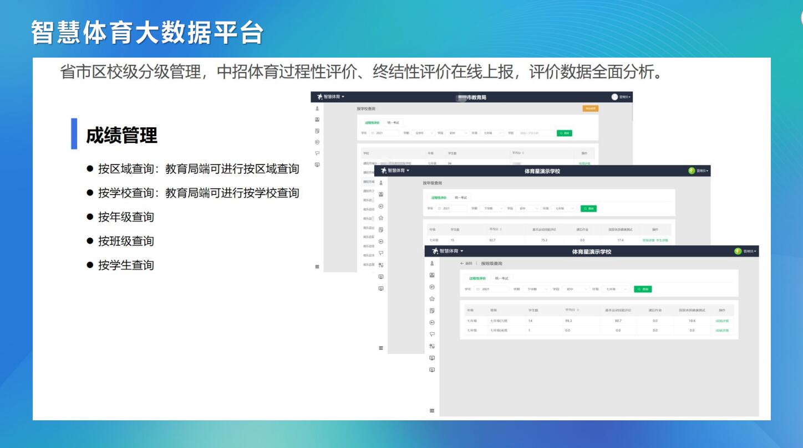The width and height of the screenshot is (803, 448).
Task: Click ID card icon in 按班级查询 sidebar
Action: coord(432,275)
